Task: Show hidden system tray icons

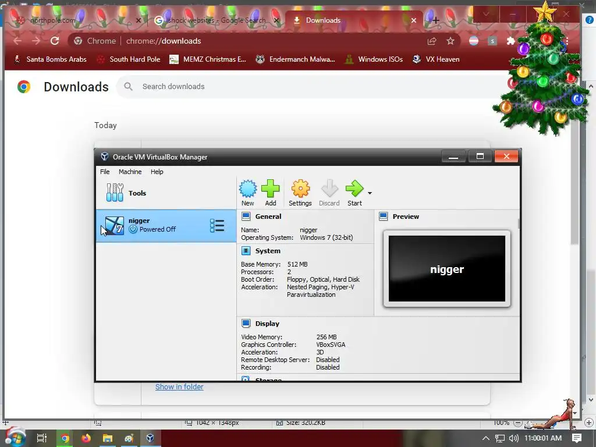Action: [486, 438]
